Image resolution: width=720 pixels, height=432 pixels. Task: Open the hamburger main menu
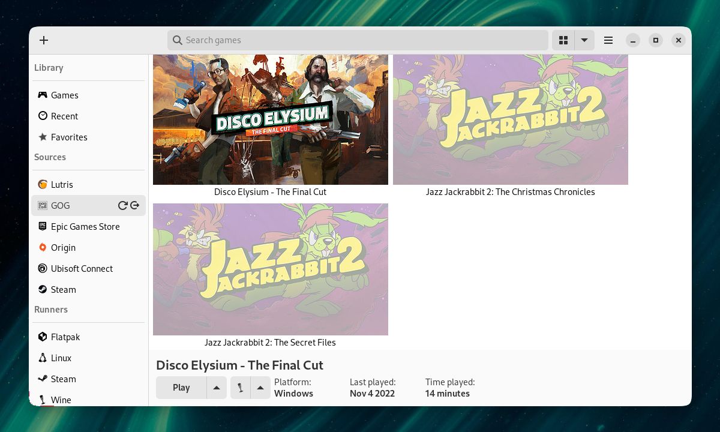tap(608, 40)
